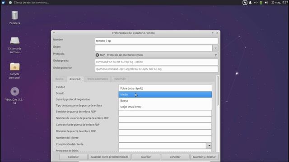Click Nombre de usuario de puerta de enlace field
Image resolution: width=289 pixels, height=162 pixels.
165,120
